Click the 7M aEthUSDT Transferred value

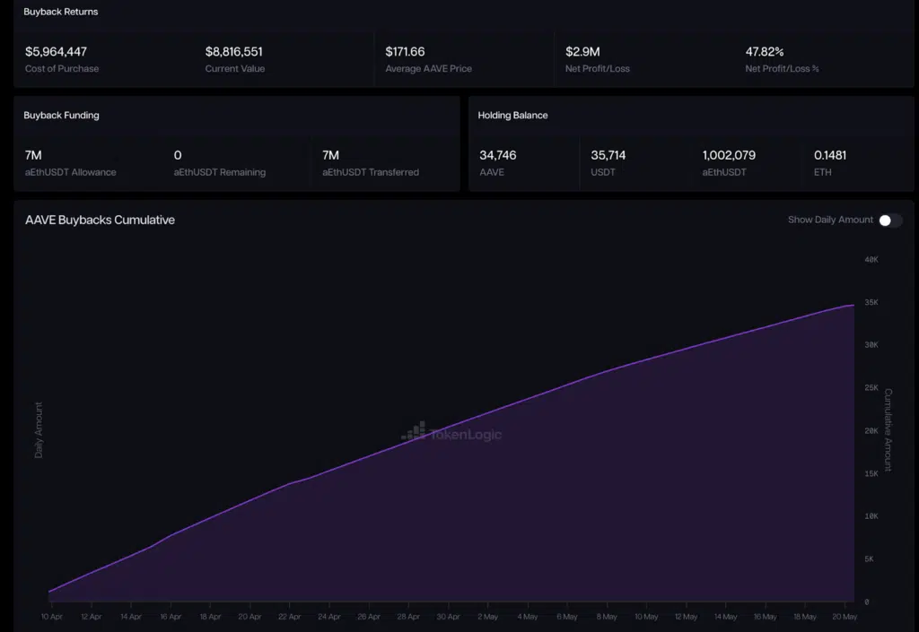tap(330, 156)
